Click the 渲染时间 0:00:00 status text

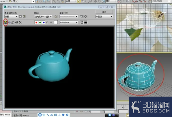coord(21,115)
